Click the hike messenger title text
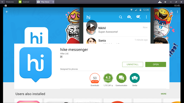The image size is (184, 103). click(x=74, y=50)
